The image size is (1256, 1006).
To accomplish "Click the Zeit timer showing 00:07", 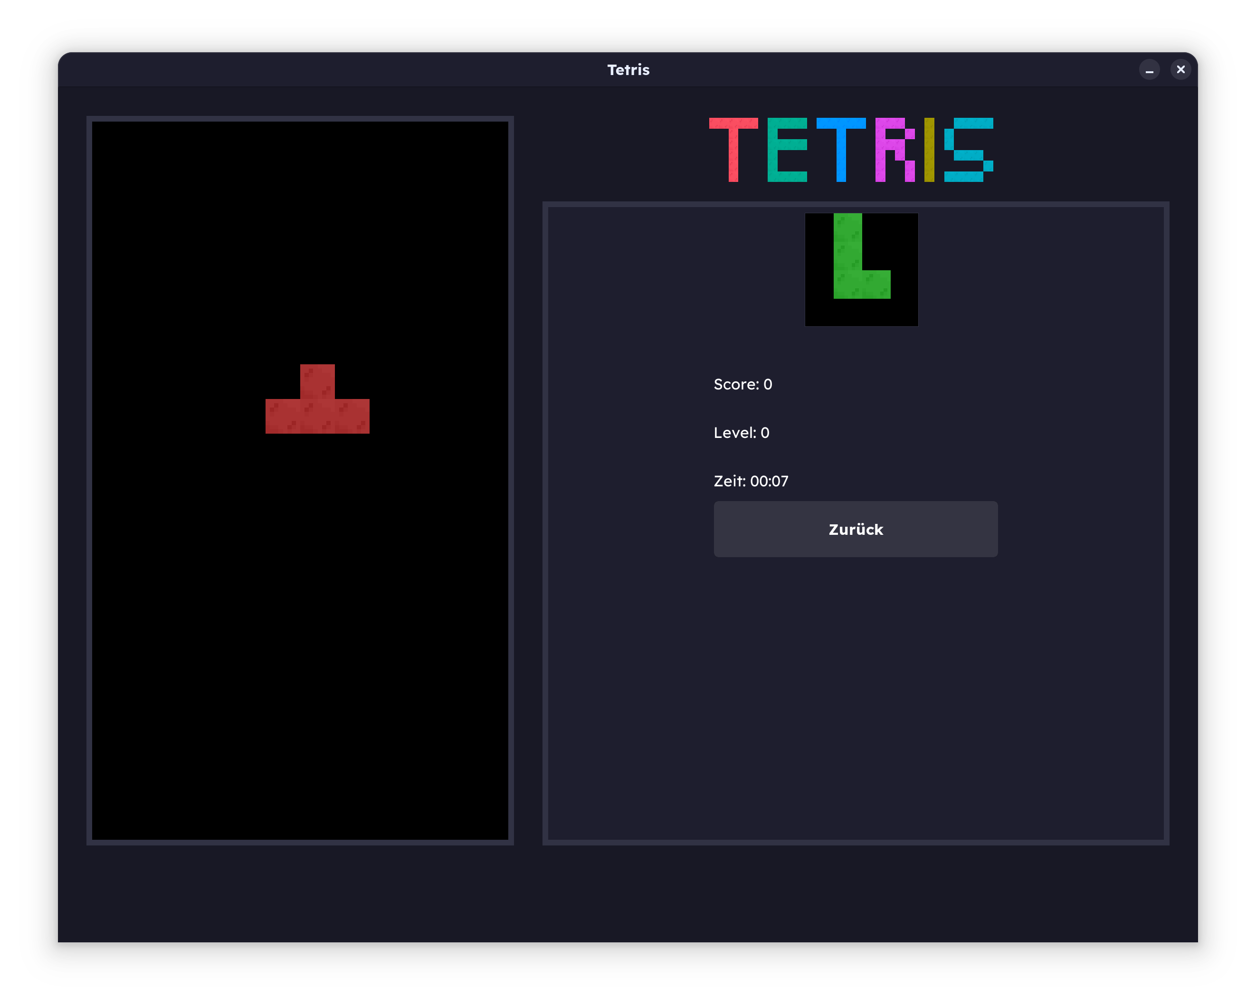I will coord(751,481).
